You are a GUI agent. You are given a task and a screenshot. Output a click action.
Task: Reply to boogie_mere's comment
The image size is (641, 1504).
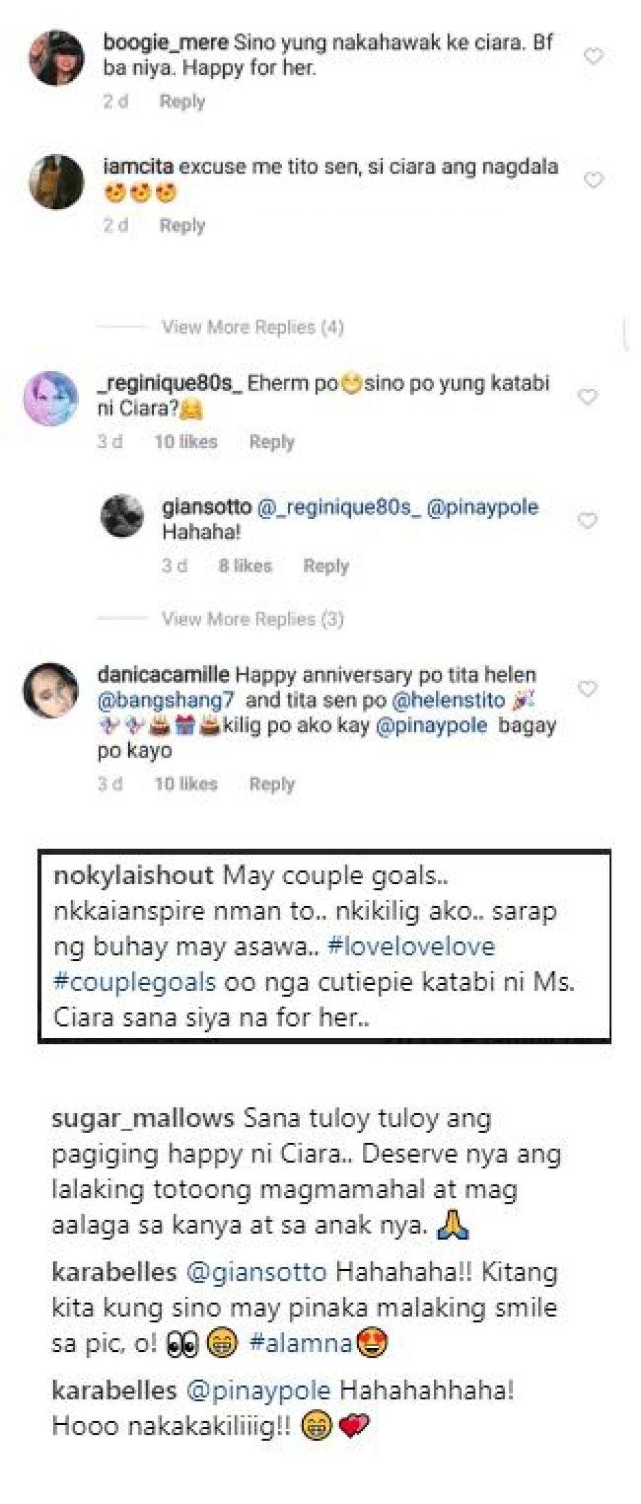pos(182,101)
